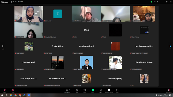Select FARAH AQILA's profile picture
Screen dimensions: 173x97
tap(29, 46)
